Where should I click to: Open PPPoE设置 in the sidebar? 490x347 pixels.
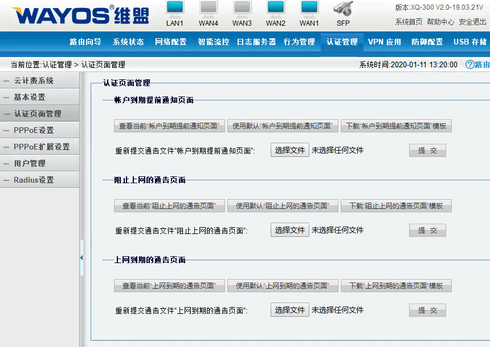pos(34,131)
